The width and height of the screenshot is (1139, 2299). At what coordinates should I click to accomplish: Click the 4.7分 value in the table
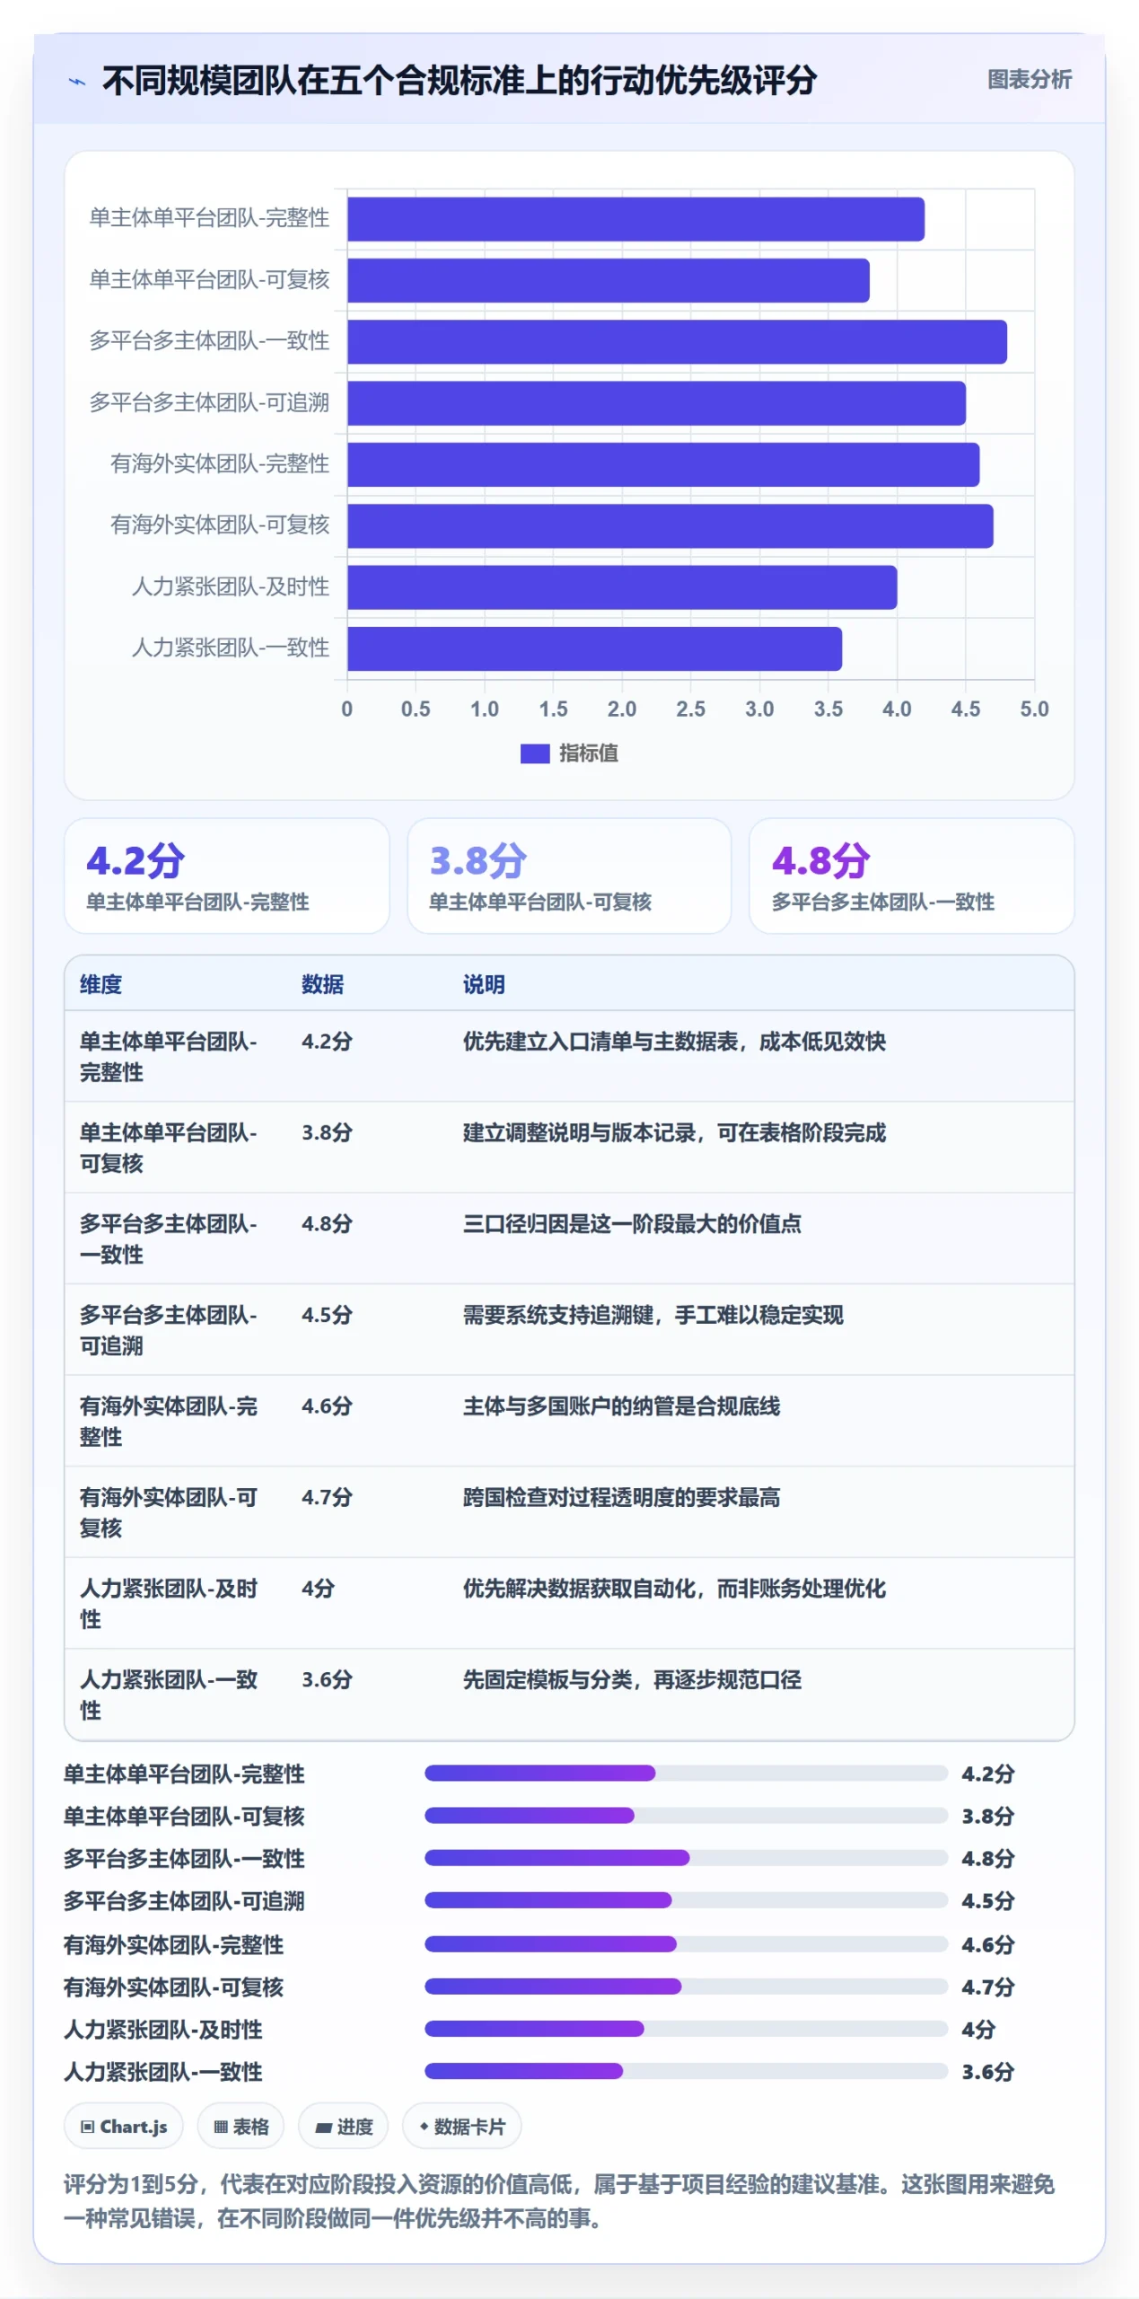point(327,1497)
